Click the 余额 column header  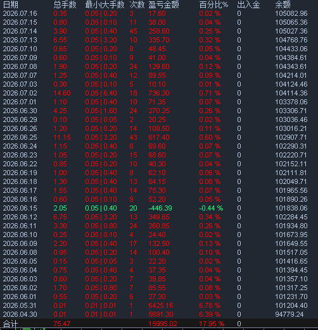(283, 4)
